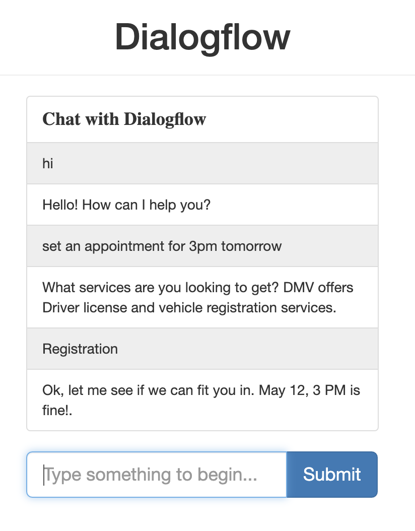
Task: Click the 'May 12' date in the confirmation
Action: point(279,390)
